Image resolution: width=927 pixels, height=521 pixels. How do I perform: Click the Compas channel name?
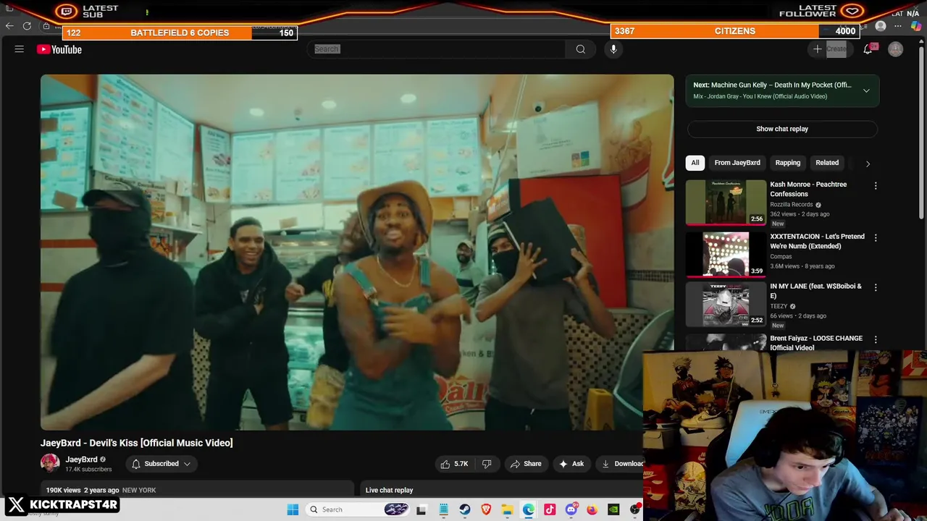(781, 256)
